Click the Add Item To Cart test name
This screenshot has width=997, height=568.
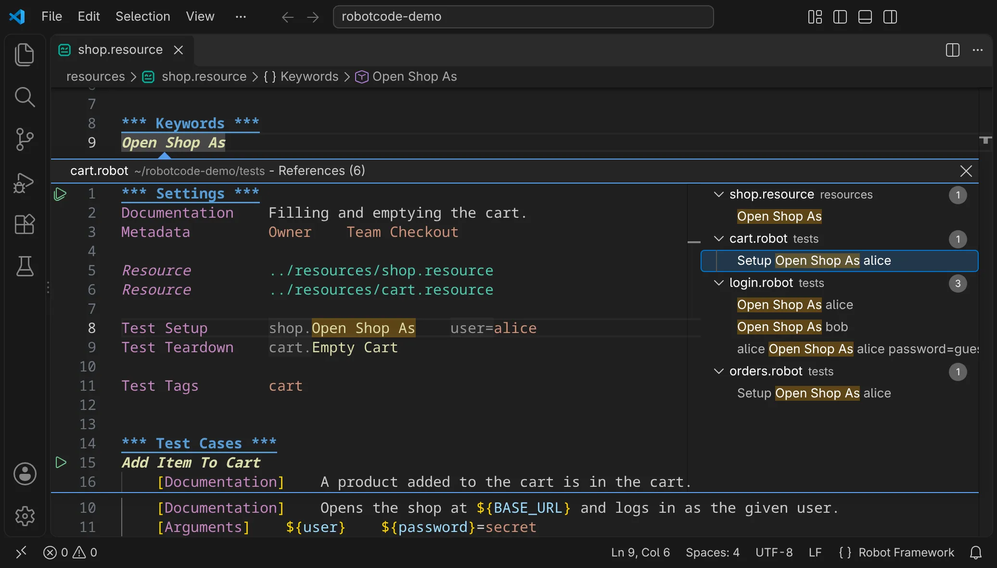coord(191,463)
